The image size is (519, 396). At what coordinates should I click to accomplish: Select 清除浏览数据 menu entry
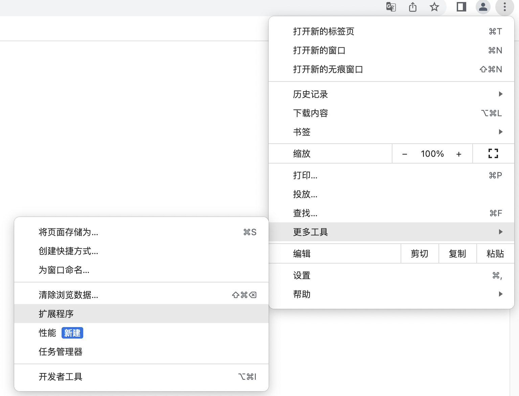pos(68,295)
